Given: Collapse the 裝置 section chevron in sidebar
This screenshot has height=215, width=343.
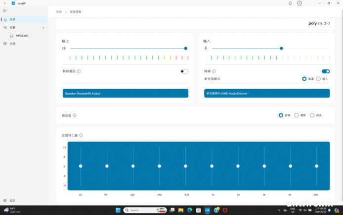Looking at the screenshot, I should [x=43, y=28].
